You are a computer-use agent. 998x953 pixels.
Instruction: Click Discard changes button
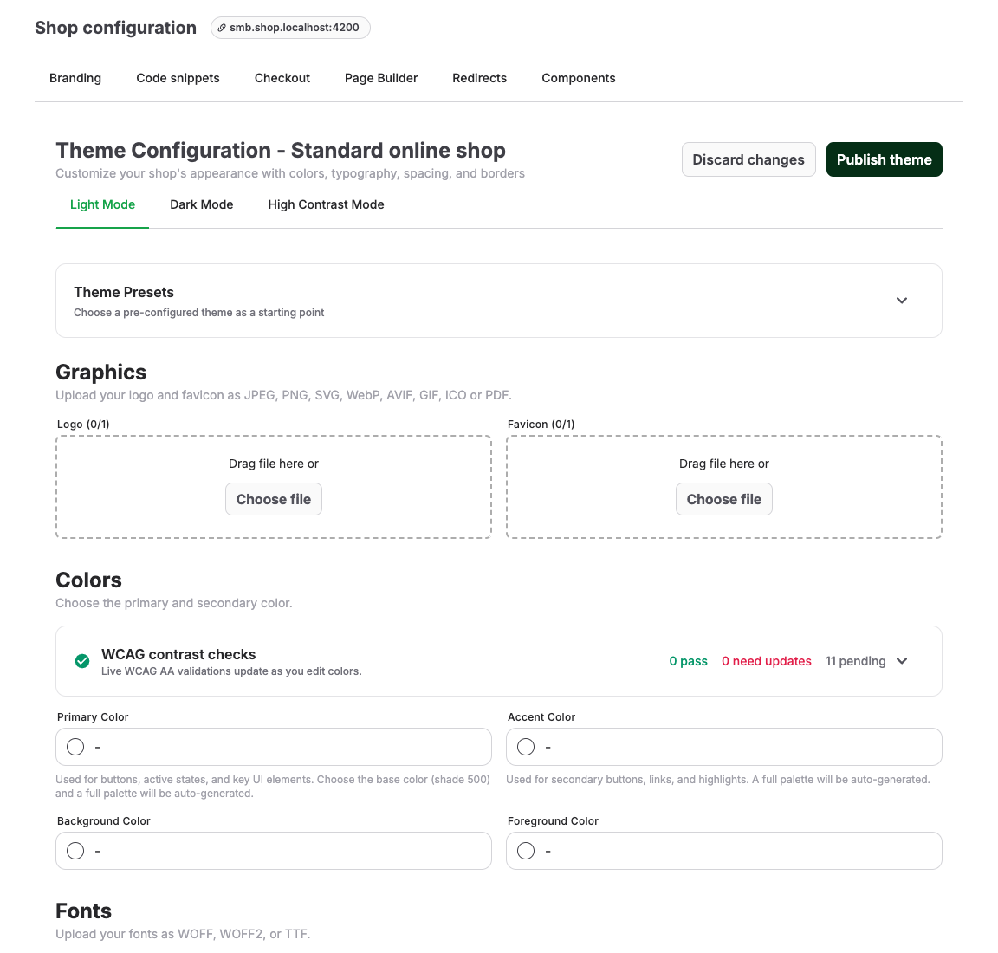[748, 159]
